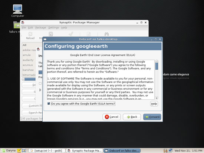The width and height of the screenshot is (204, 153).
Task: Click the Reload toolbar icon in Synaptic
Action: [x=30, y=34]
